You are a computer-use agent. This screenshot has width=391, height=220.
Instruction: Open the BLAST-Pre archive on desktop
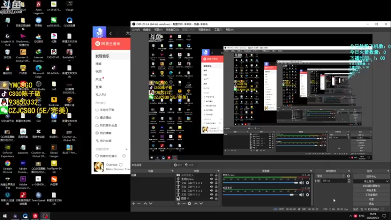pyautogui.click(x=69, y=149)
